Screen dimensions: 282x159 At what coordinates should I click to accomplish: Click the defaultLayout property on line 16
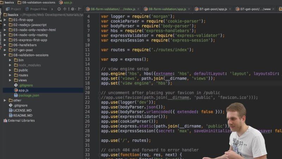[209, 73]
